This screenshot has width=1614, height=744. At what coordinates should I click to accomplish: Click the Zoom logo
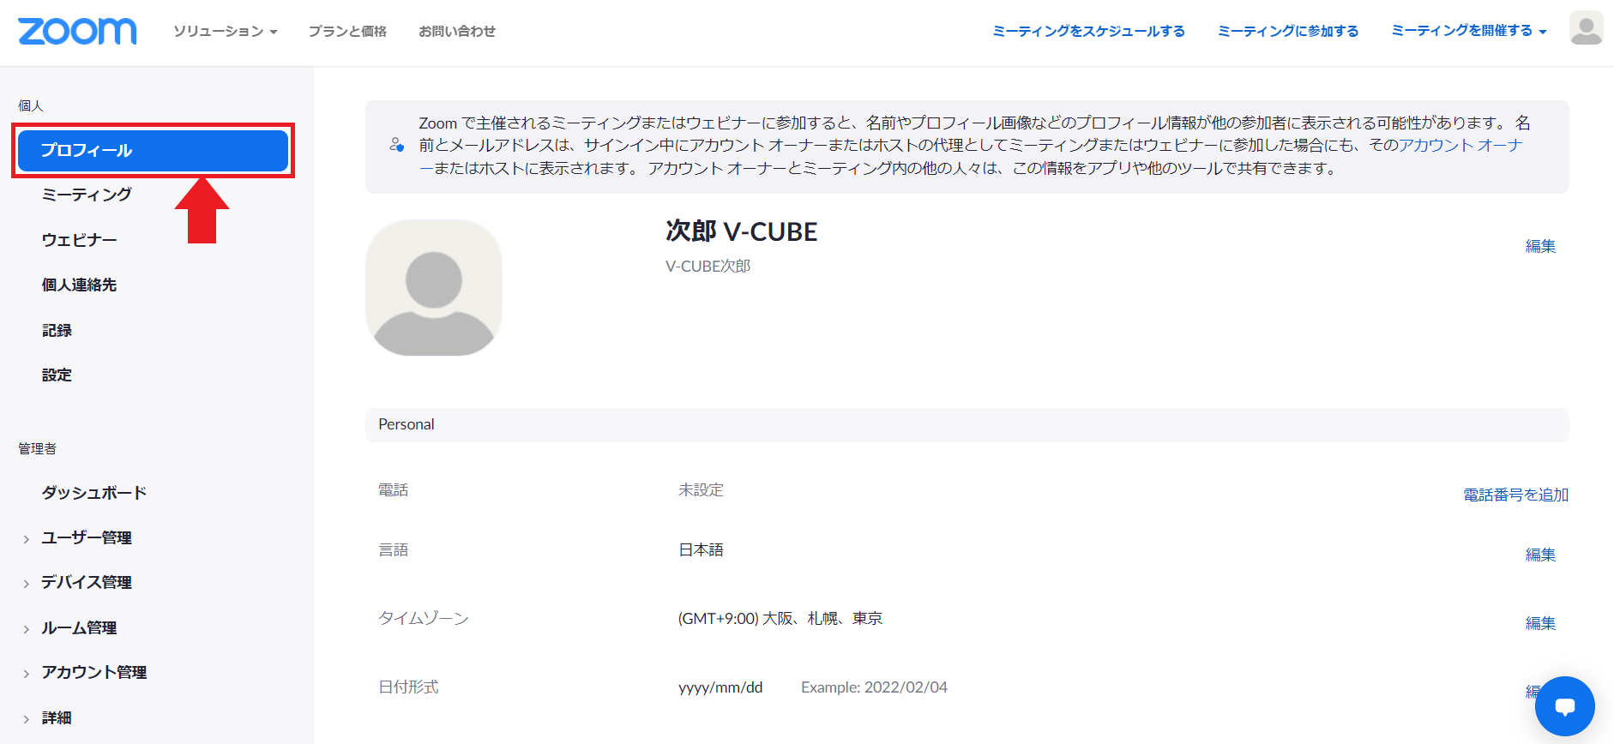click(x=77, y=31)
